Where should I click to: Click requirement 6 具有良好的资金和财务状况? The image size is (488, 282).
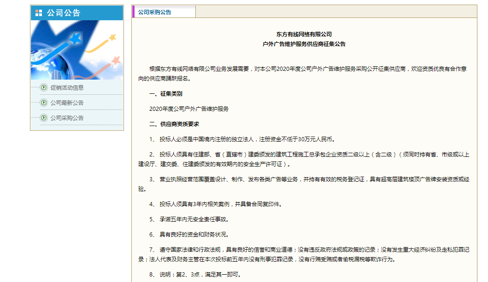coord(189,235)
